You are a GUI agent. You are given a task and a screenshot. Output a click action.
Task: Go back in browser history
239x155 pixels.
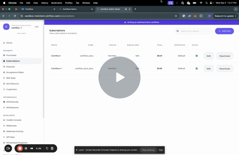tap(3, 16)
